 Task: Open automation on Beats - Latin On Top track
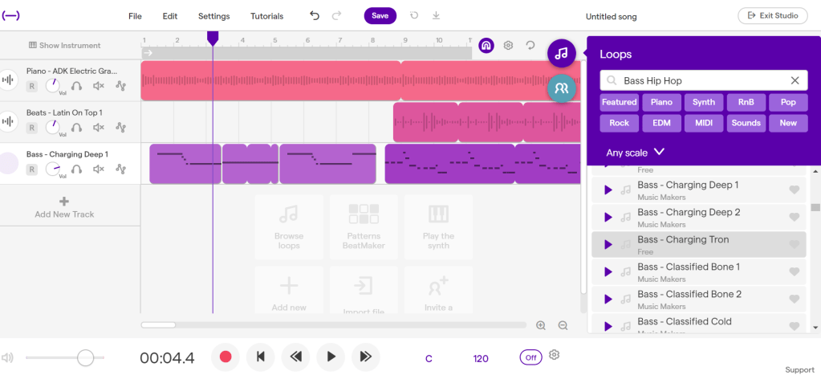pyautogui.click(x=120, y=127)
